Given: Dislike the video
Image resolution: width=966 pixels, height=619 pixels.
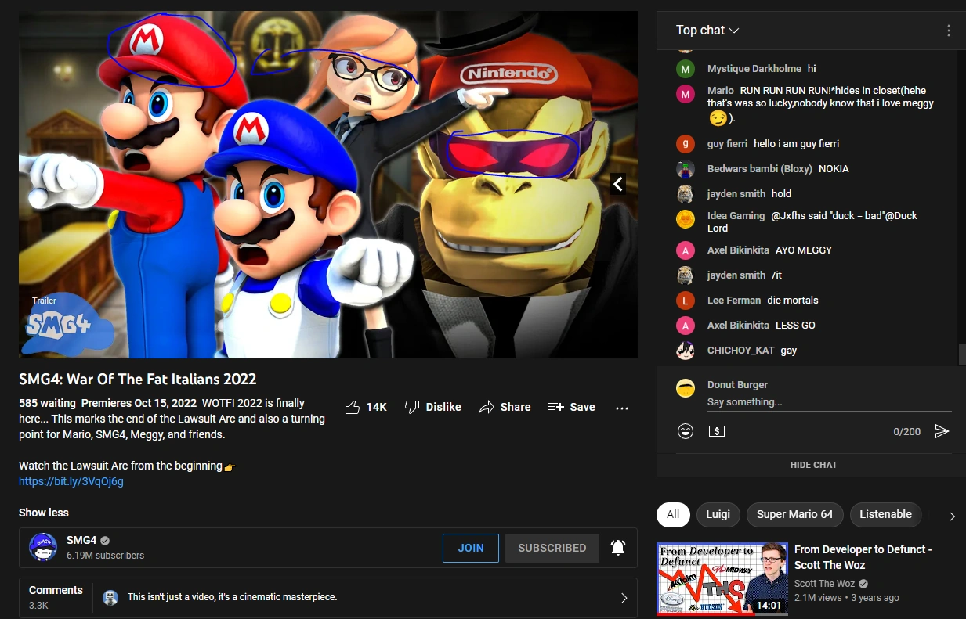Looking at the screenshot, I should point(432,407).
